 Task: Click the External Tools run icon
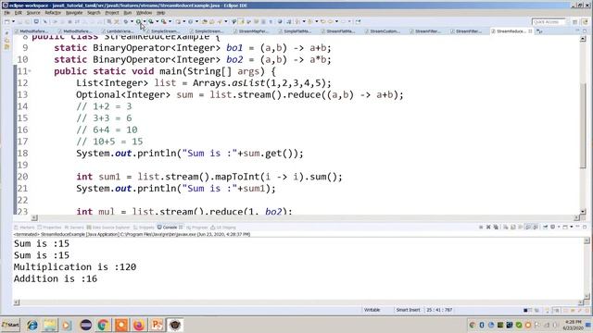click(164, 21)
